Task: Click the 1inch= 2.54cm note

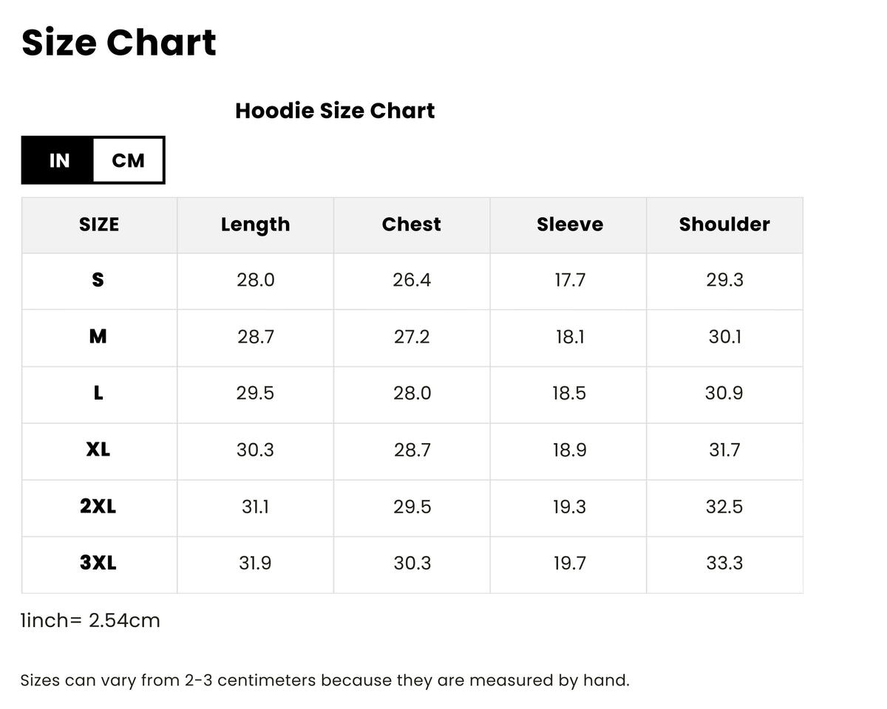Action: 90,620
